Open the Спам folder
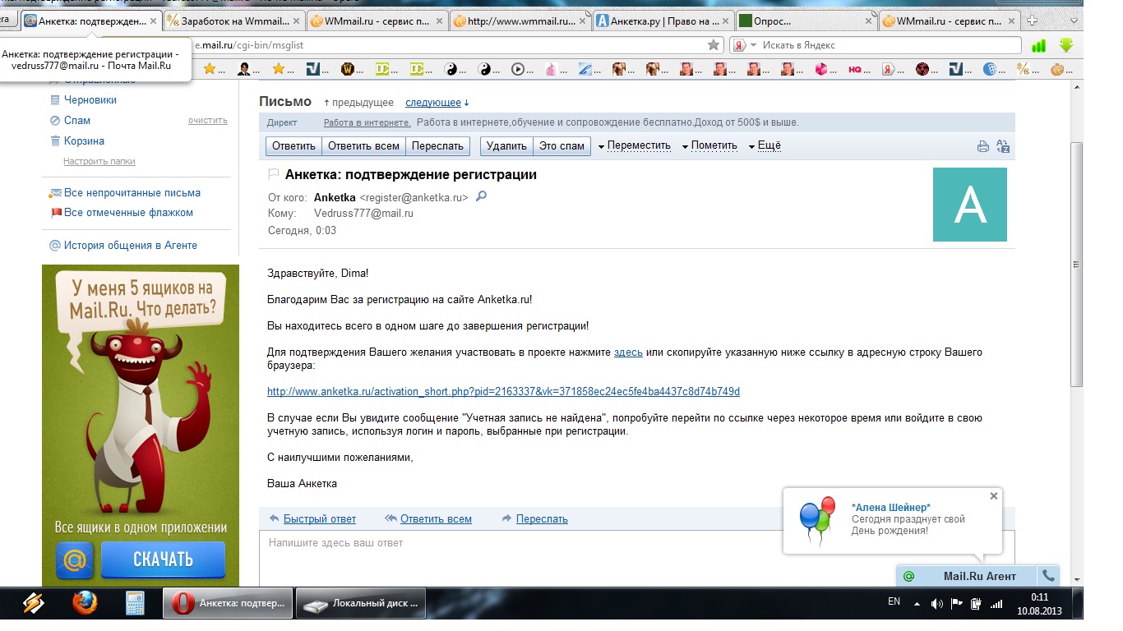 (x=77, y=120)
